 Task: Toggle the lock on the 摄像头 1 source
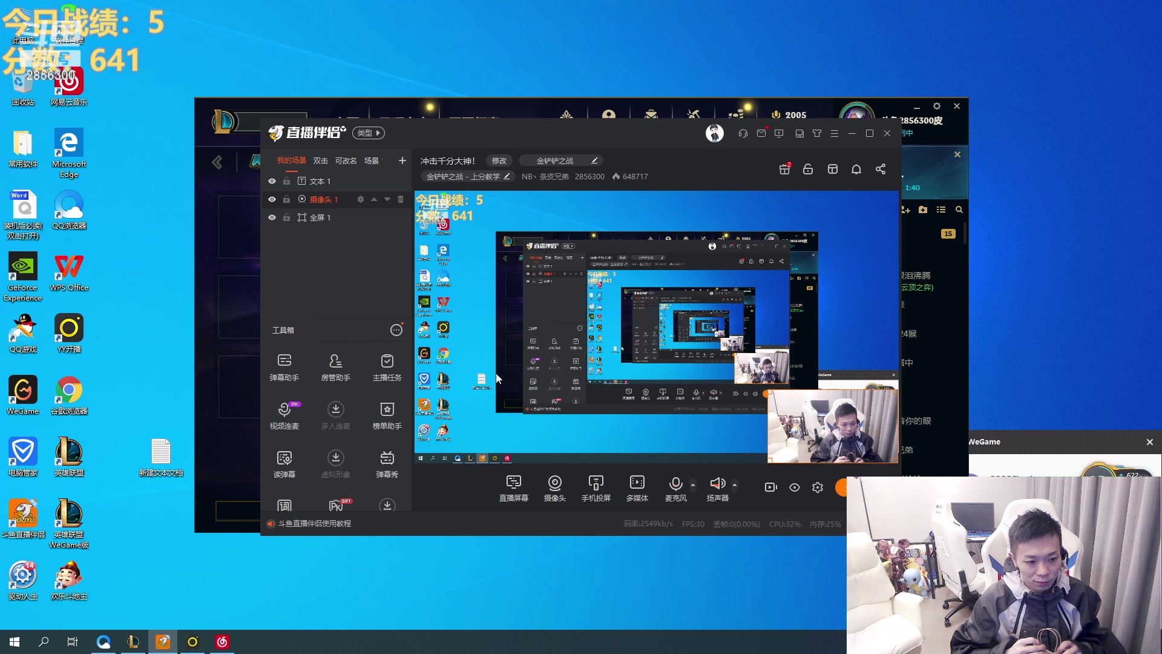[286, 199]
